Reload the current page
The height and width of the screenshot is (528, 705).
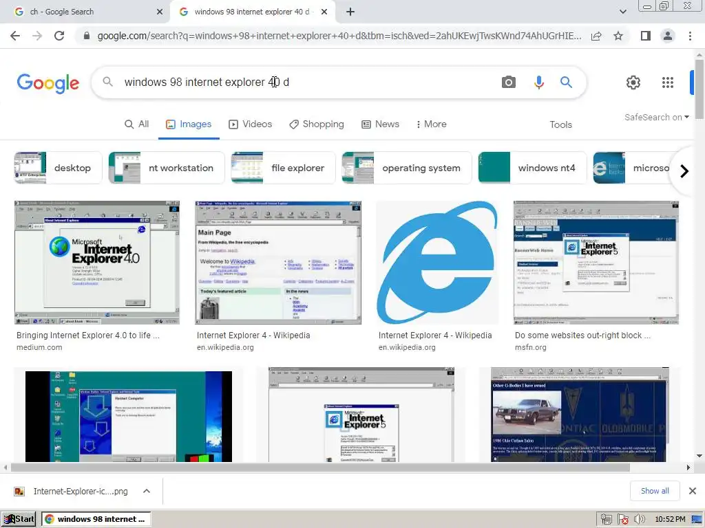tap(59, 36)
